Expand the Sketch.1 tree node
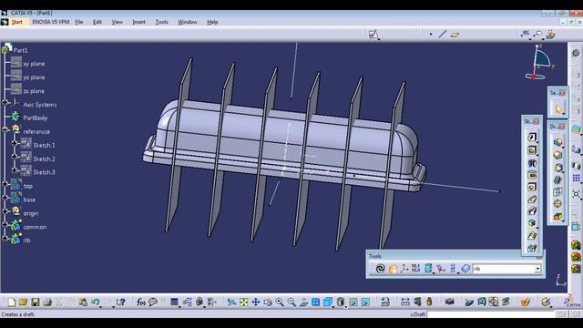This screenshot has height=328, width=583. pos(15,143)
